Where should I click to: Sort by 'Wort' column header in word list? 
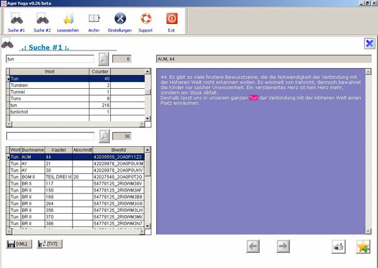pos(49,72)
